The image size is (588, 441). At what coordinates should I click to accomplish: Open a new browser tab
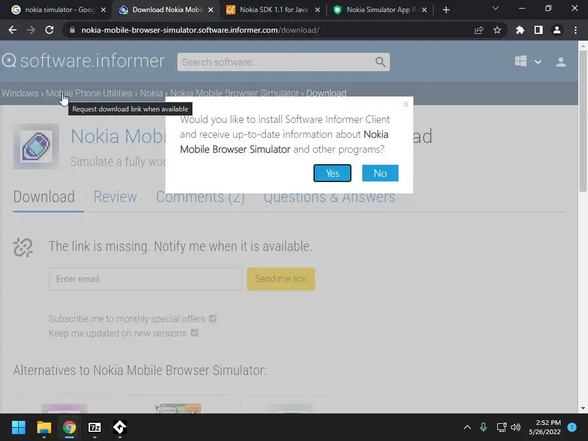446,10
